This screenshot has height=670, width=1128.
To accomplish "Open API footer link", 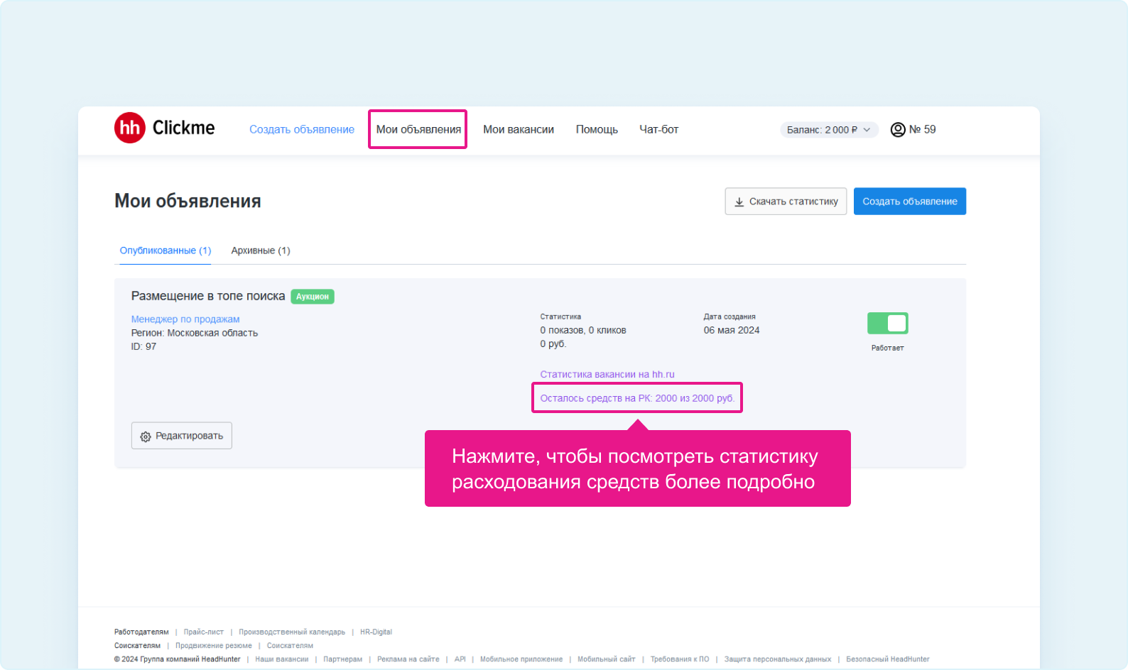I will 460,659.
